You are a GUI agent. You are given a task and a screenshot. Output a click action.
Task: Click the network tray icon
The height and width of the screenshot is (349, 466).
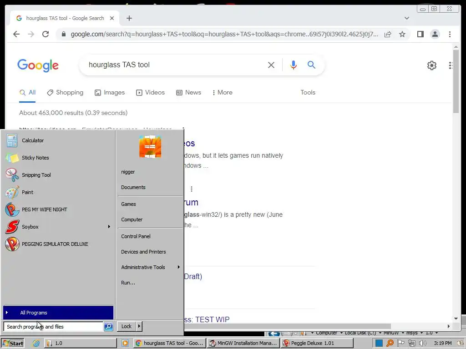(x=411, y=343)
